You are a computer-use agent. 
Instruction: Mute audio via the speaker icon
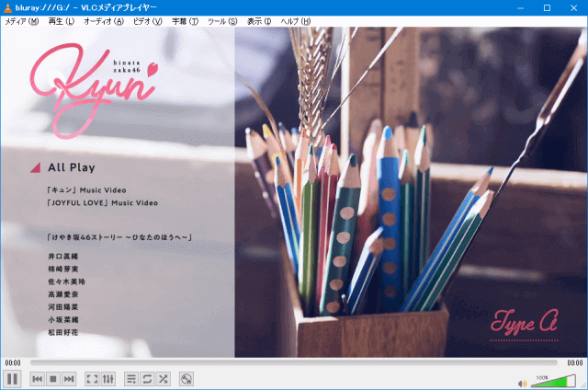[x=522, y=384]
